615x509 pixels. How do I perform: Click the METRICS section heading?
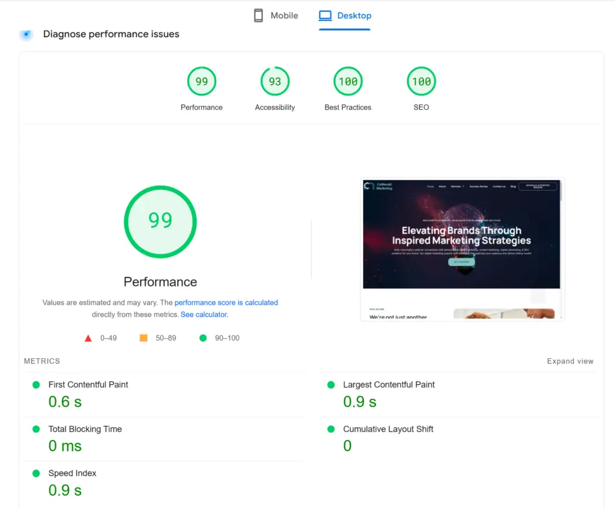pyautogui.click(x=42, y=361)
